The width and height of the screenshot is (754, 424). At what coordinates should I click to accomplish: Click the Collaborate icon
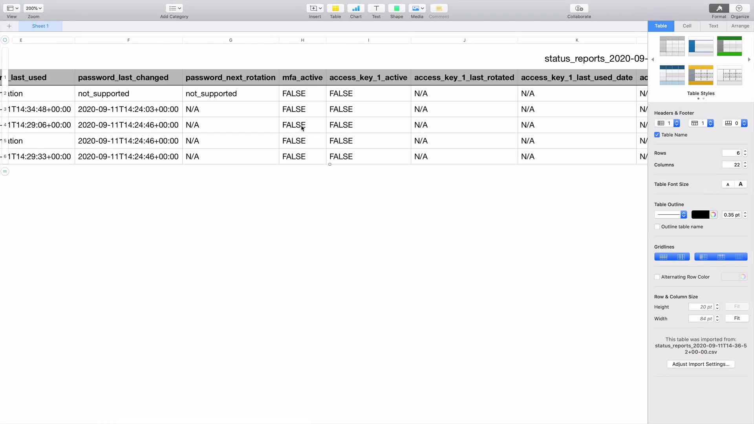pos(579,8)
